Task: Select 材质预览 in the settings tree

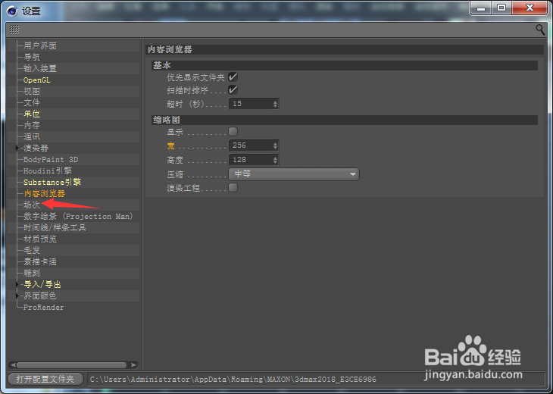Action: [x=40, y=239]
